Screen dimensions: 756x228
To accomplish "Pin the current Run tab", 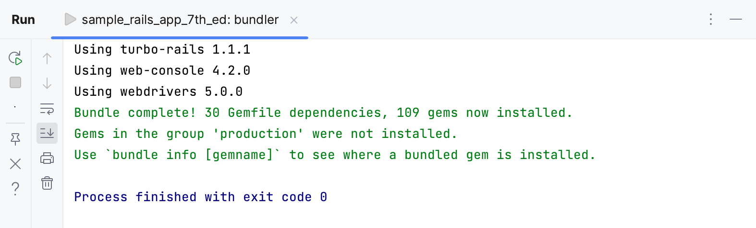I will coord(15,139).
